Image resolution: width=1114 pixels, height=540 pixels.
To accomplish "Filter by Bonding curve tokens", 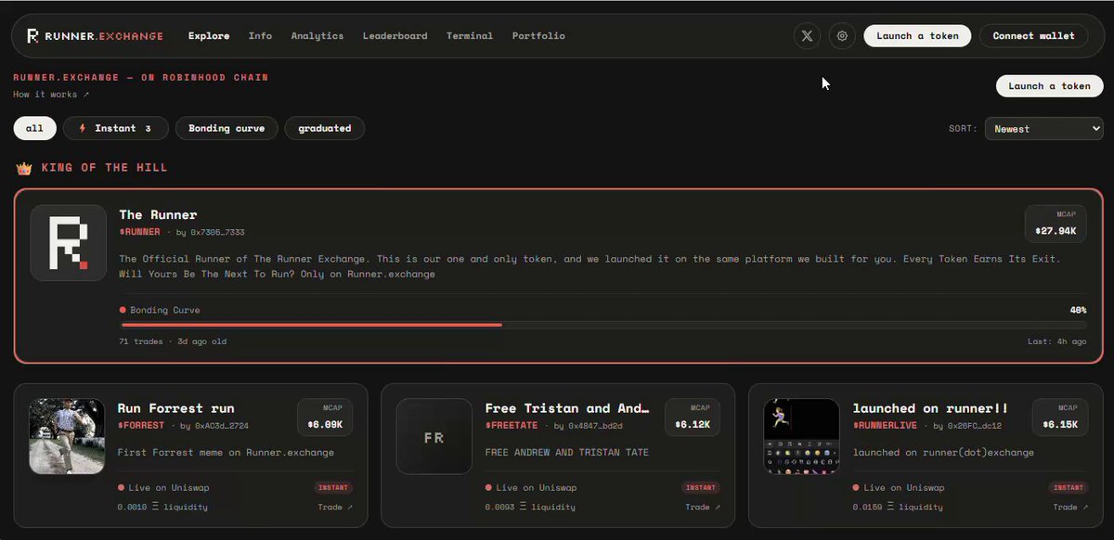I will [227, 128].
